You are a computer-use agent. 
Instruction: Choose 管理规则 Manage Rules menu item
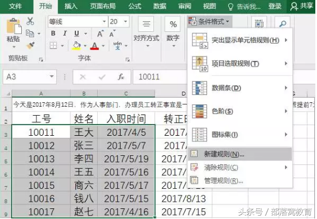tap(240, 180)
